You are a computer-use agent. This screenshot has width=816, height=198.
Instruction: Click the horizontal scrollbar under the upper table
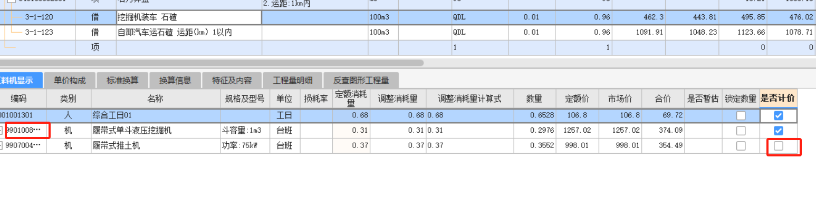(211, 63)
